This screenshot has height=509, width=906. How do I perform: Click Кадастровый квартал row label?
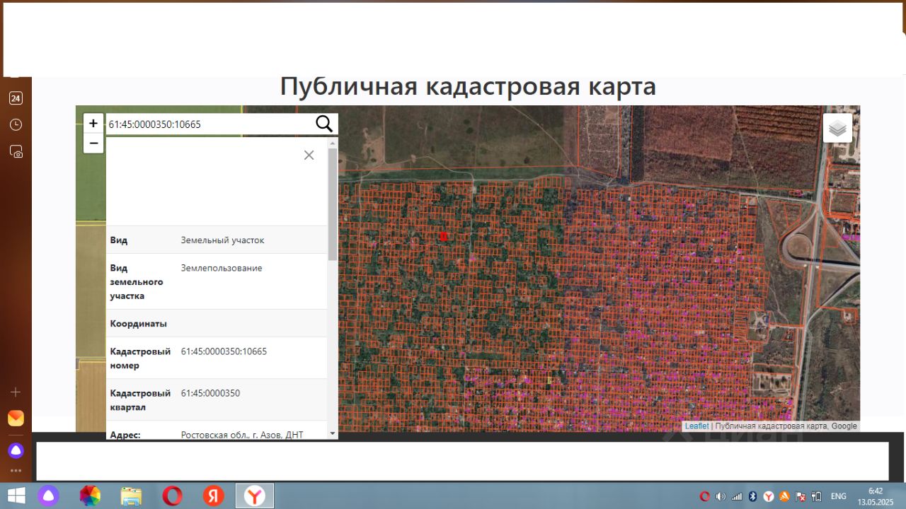[140, 400]
